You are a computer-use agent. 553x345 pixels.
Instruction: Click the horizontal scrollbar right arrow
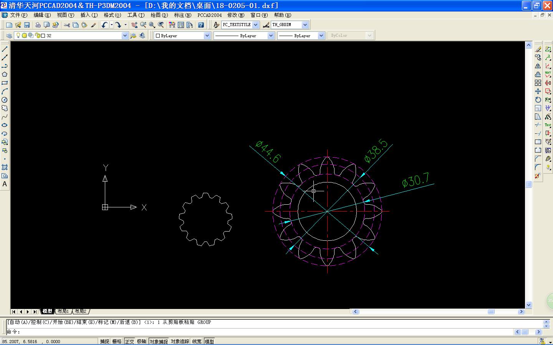click(x=521, y=312)
